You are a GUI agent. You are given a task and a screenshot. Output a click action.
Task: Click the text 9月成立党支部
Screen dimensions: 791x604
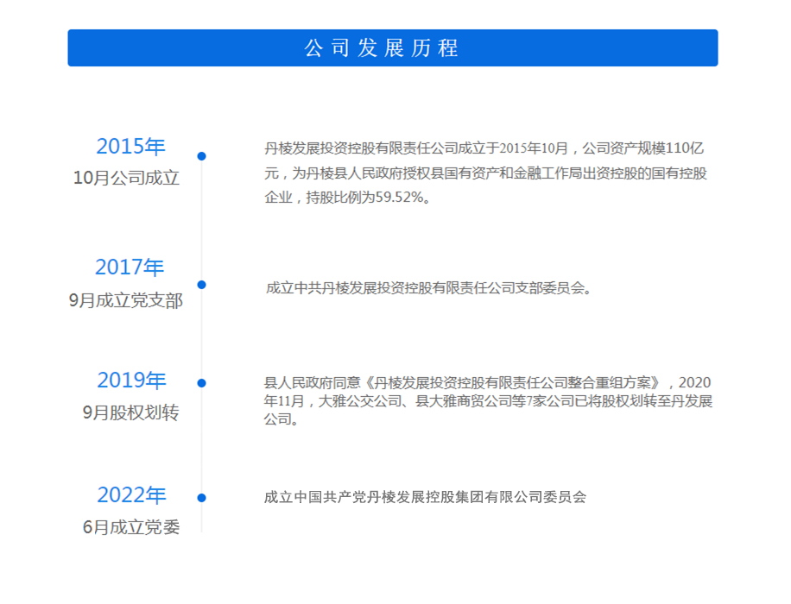125,300
